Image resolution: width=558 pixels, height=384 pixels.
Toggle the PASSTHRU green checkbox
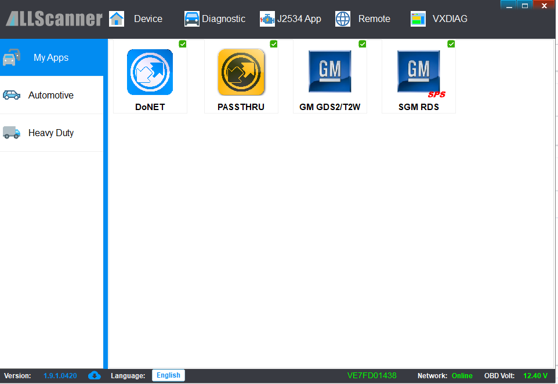click(x=274, y=44)
